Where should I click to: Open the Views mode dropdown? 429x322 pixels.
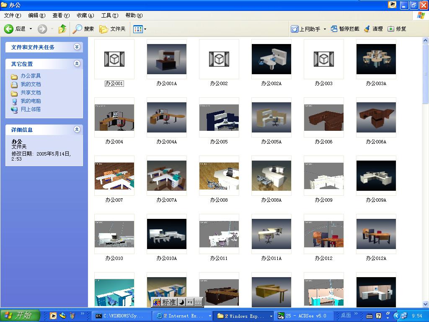click(x=140, y=29)
